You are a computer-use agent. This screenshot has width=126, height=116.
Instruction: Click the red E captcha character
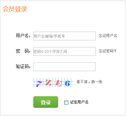(59, 83)
